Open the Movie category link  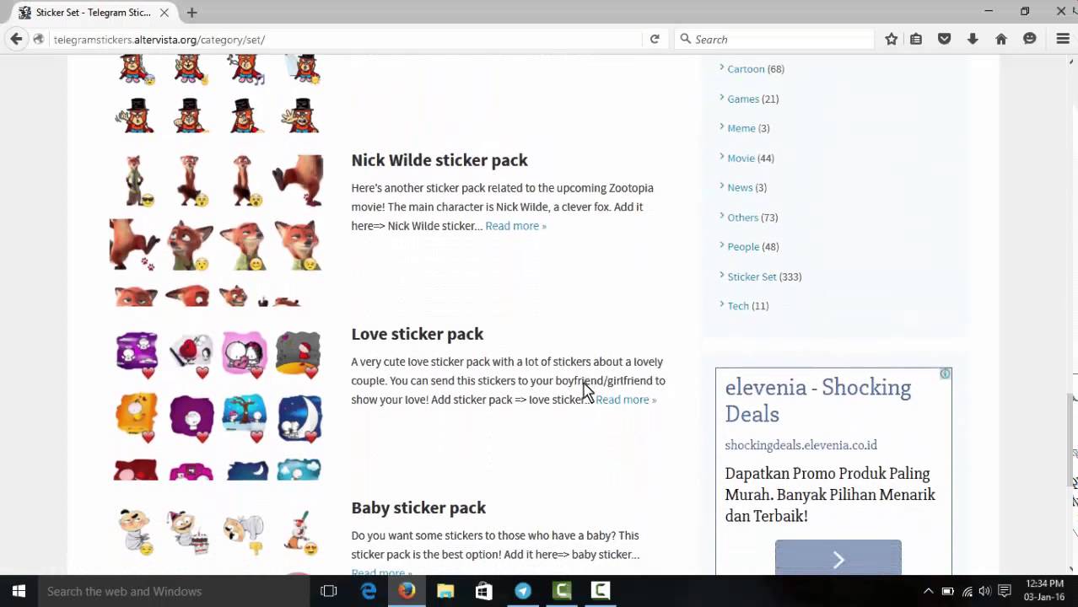tap(741, 158)
